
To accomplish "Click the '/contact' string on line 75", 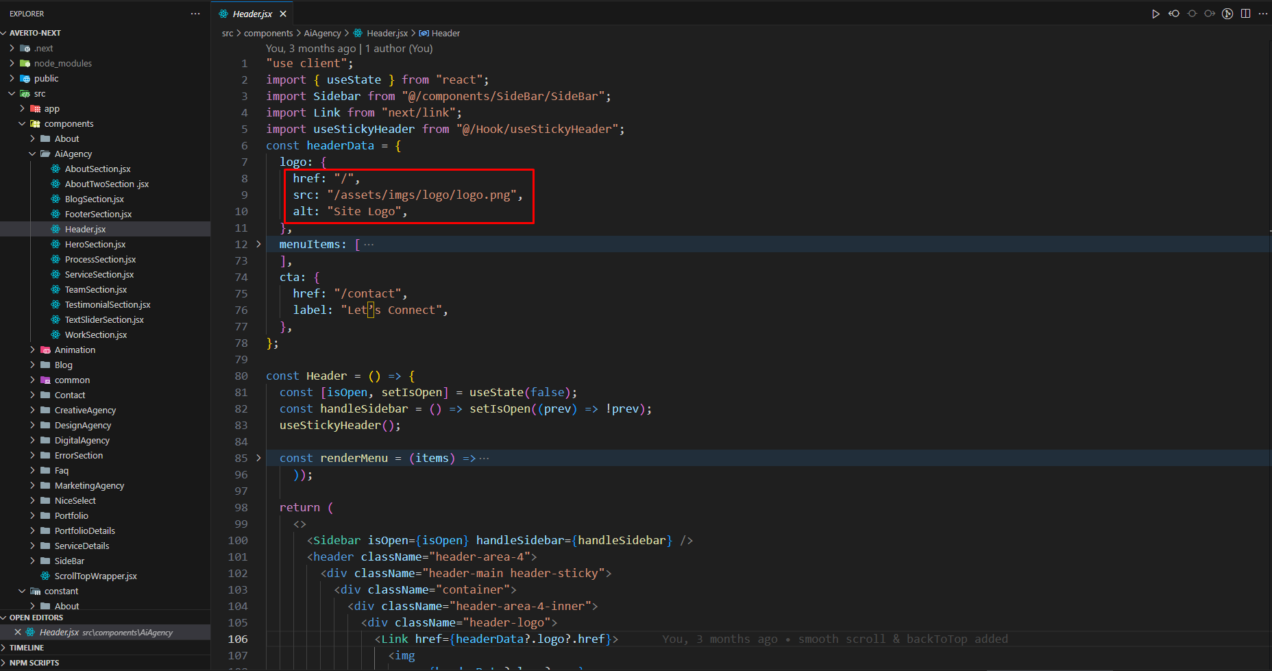I will (367, 293).
